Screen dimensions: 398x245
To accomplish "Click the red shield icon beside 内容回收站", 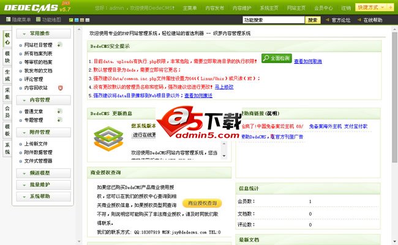I will [x=60, y=88].
